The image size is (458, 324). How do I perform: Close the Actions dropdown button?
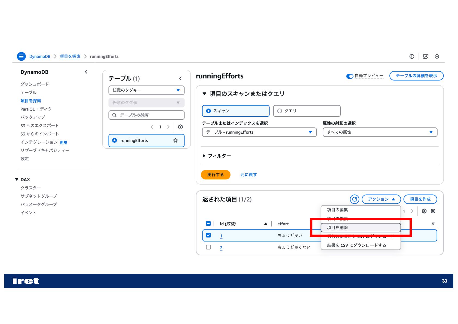[x=381, y=199]
